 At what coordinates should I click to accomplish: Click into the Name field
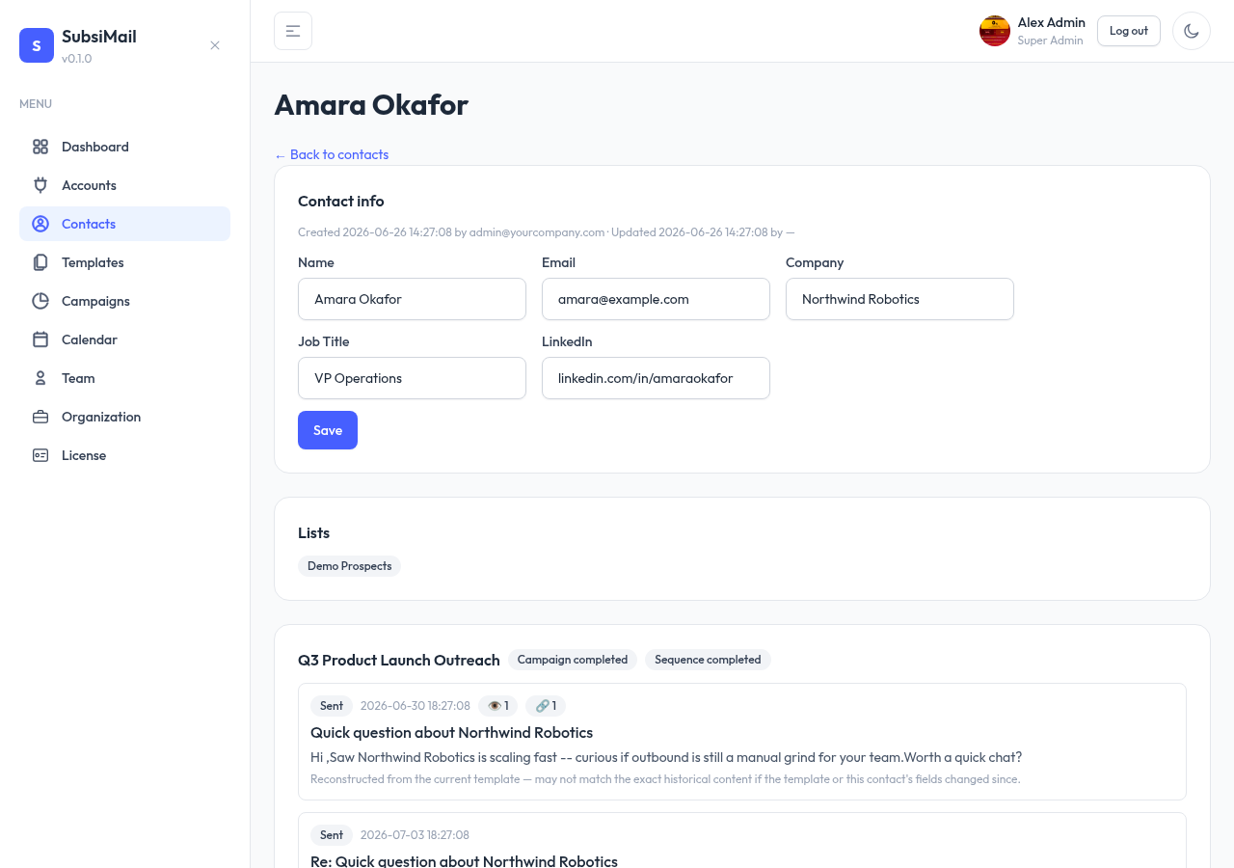(412, 299)
